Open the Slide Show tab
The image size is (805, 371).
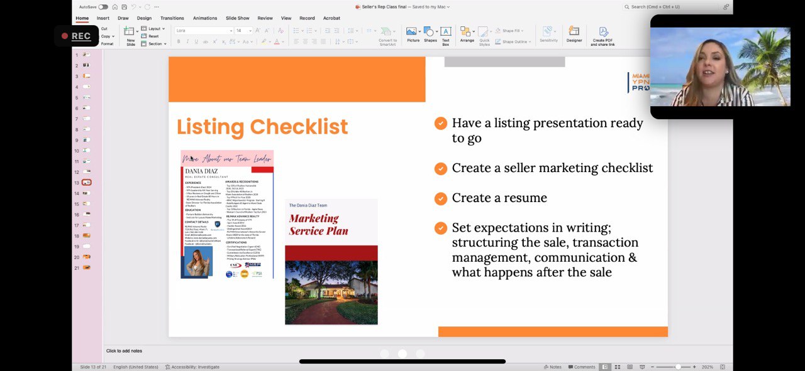click(x=237, y=18)
